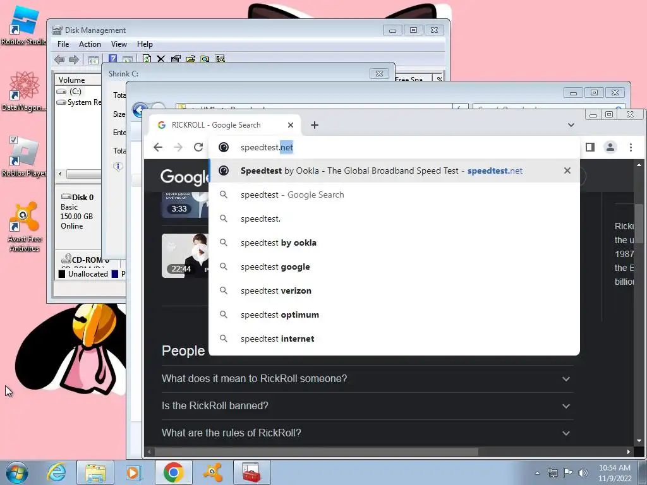Click the settings list icon at Disk Management toolbar end
This screenshot has width=647, height=485.
click(220, 59)
